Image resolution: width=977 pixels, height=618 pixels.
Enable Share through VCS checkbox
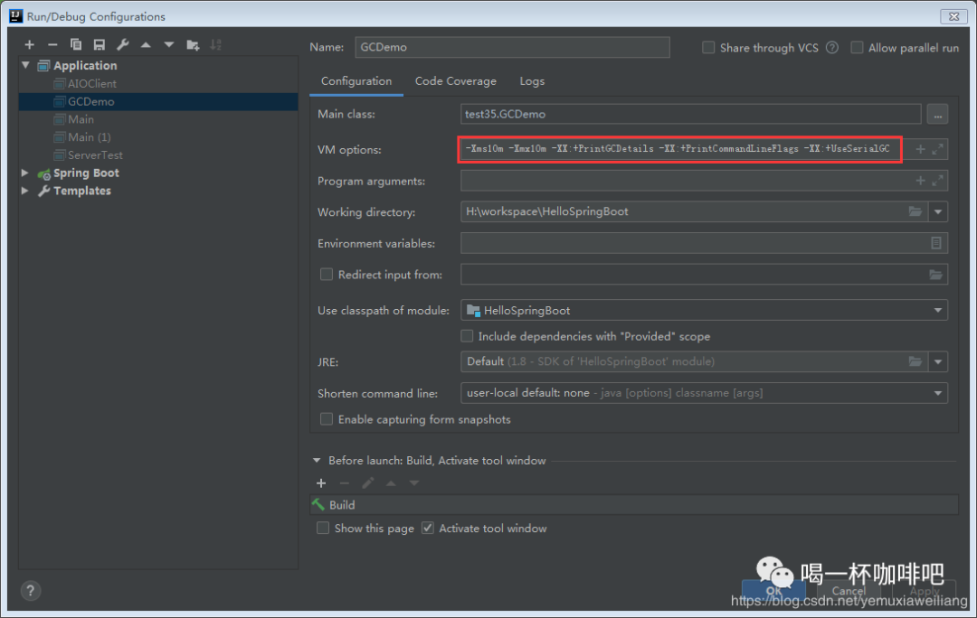tap(708, 47)
